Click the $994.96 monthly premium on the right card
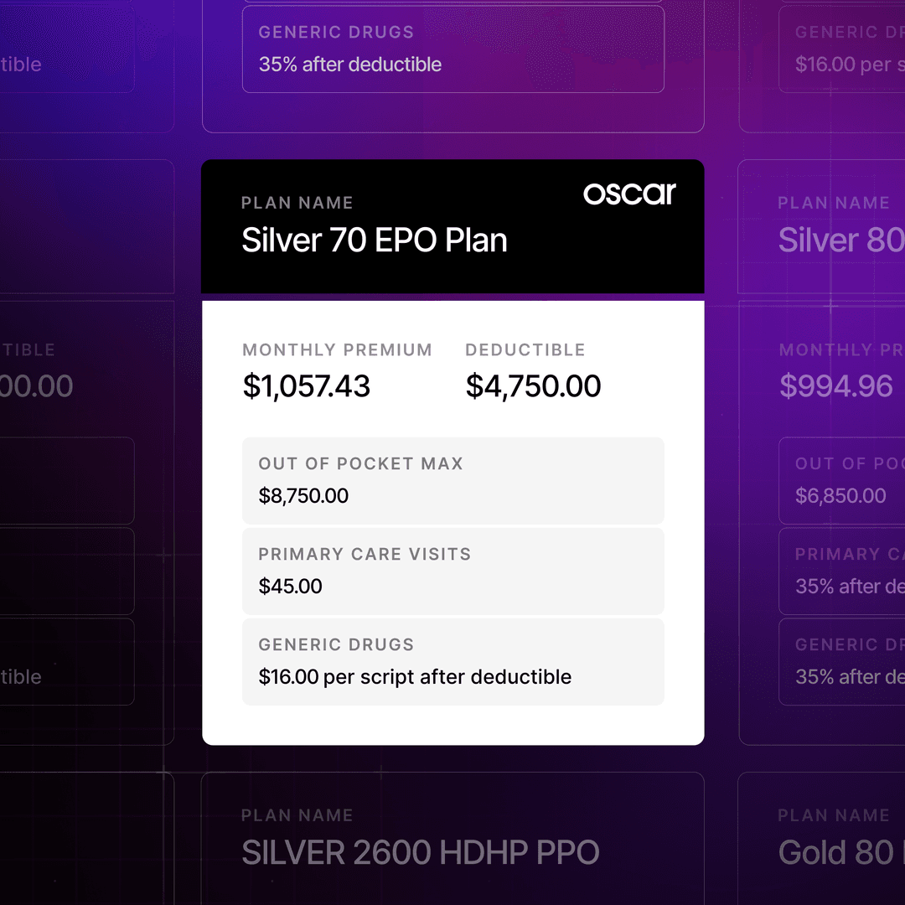 coord(836,386)
